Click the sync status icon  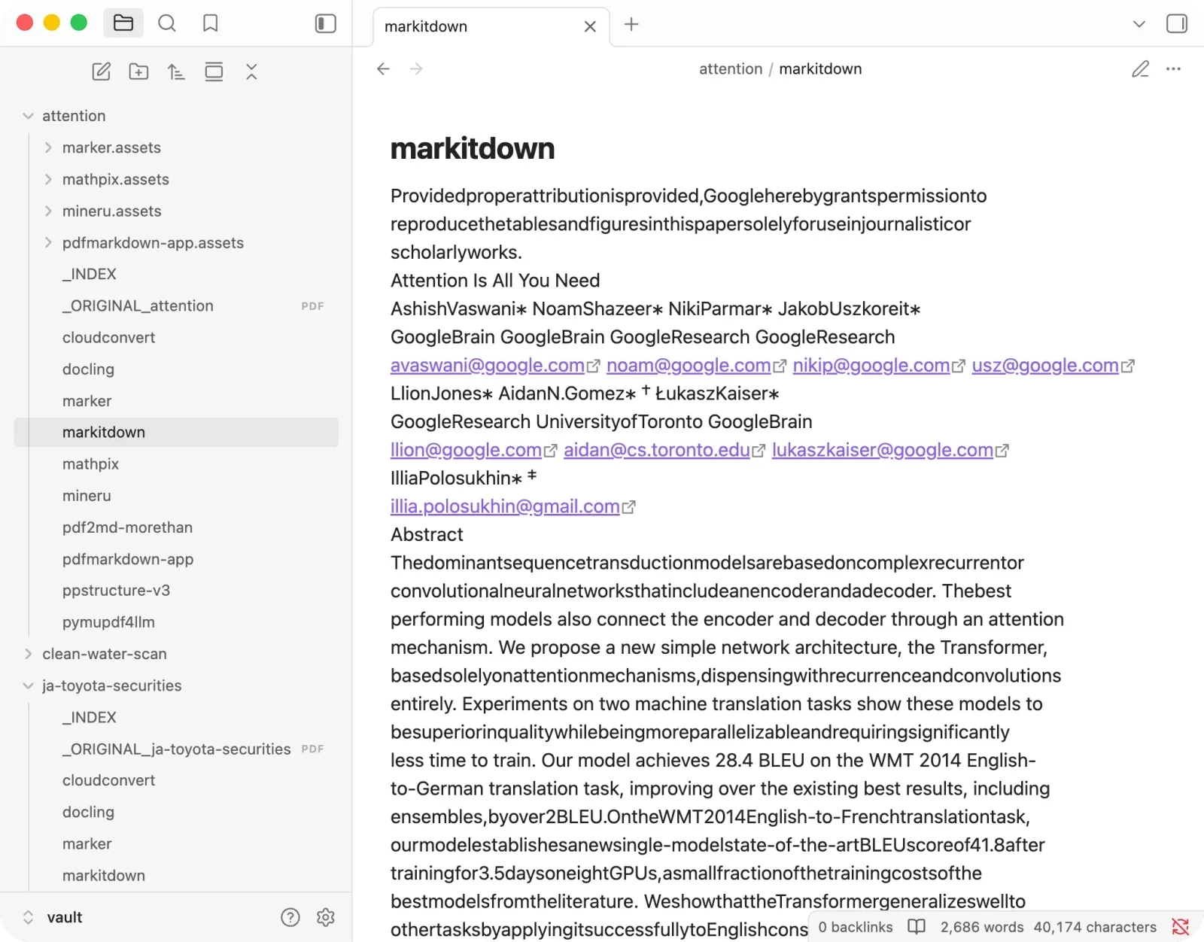1180,927
